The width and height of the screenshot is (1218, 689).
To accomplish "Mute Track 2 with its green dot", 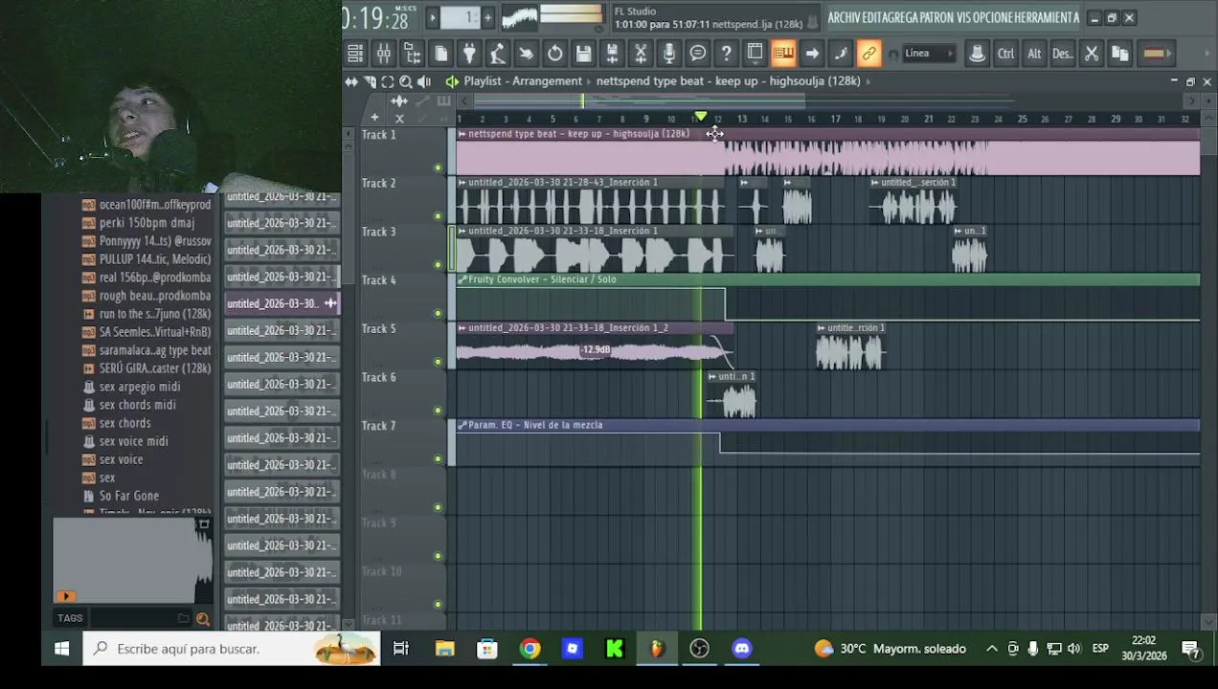I will [438, 216].
